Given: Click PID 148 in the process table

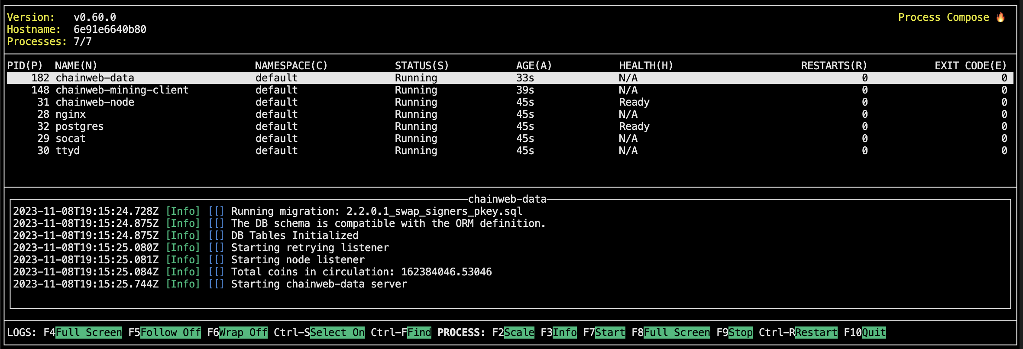Looking at the screenshot, I should (x=40, y=90).
